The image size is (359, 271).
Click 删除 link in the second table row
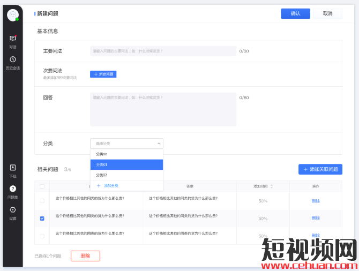click(x=316, y=218)
